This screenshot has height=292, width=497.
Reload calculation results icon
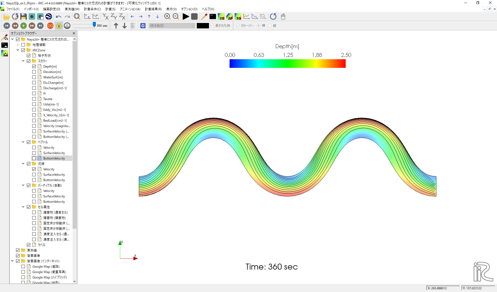coord(273,17)
